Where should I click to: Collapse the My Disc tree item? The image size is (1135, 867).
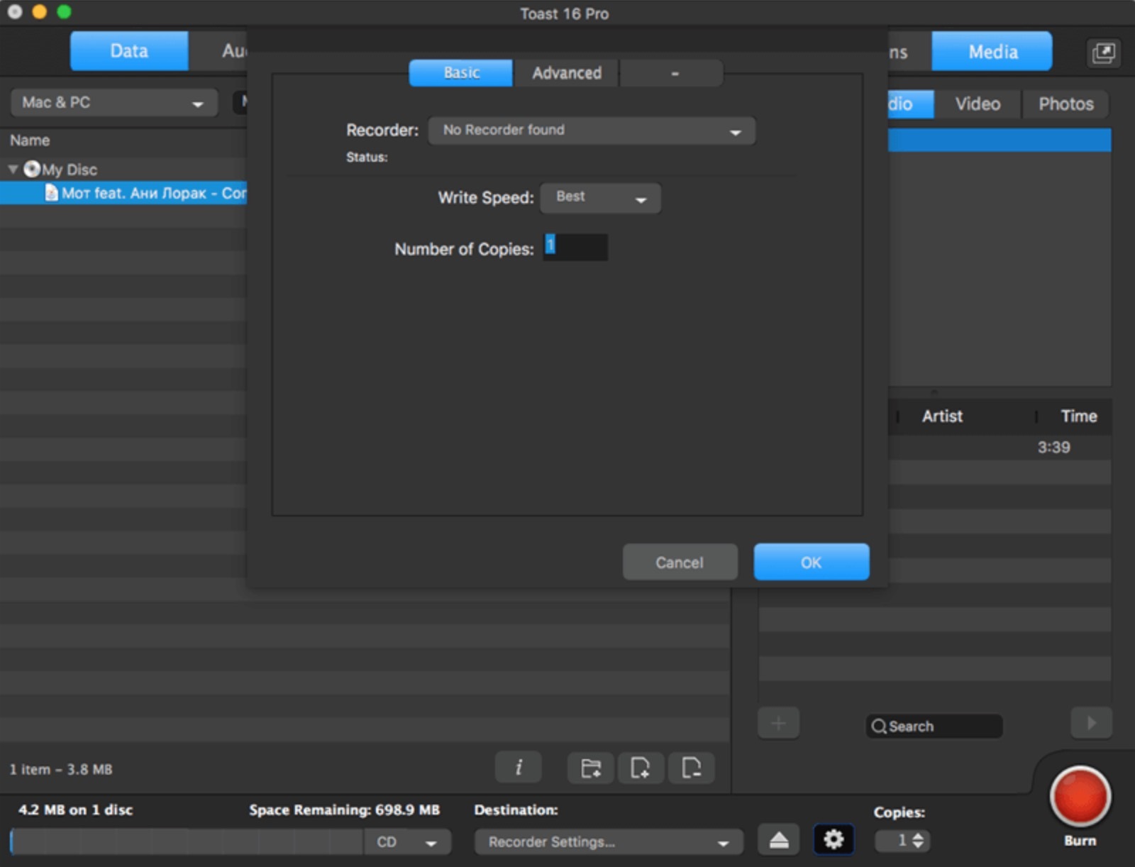[13, 169]
